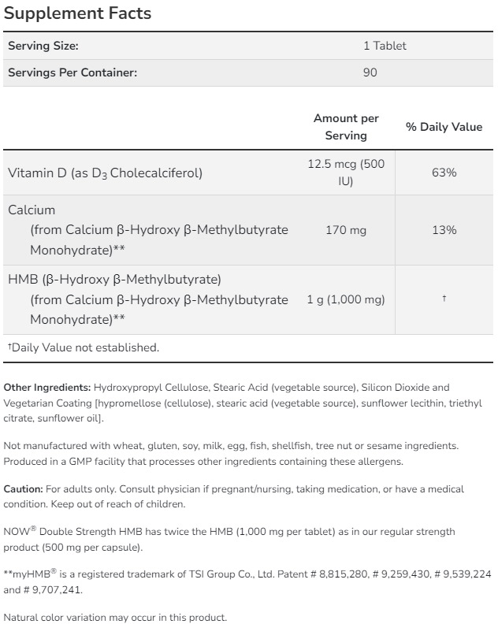Click the 13% daily value cell
The height and width of the screenshot is (624, 498).
point(444,230)
